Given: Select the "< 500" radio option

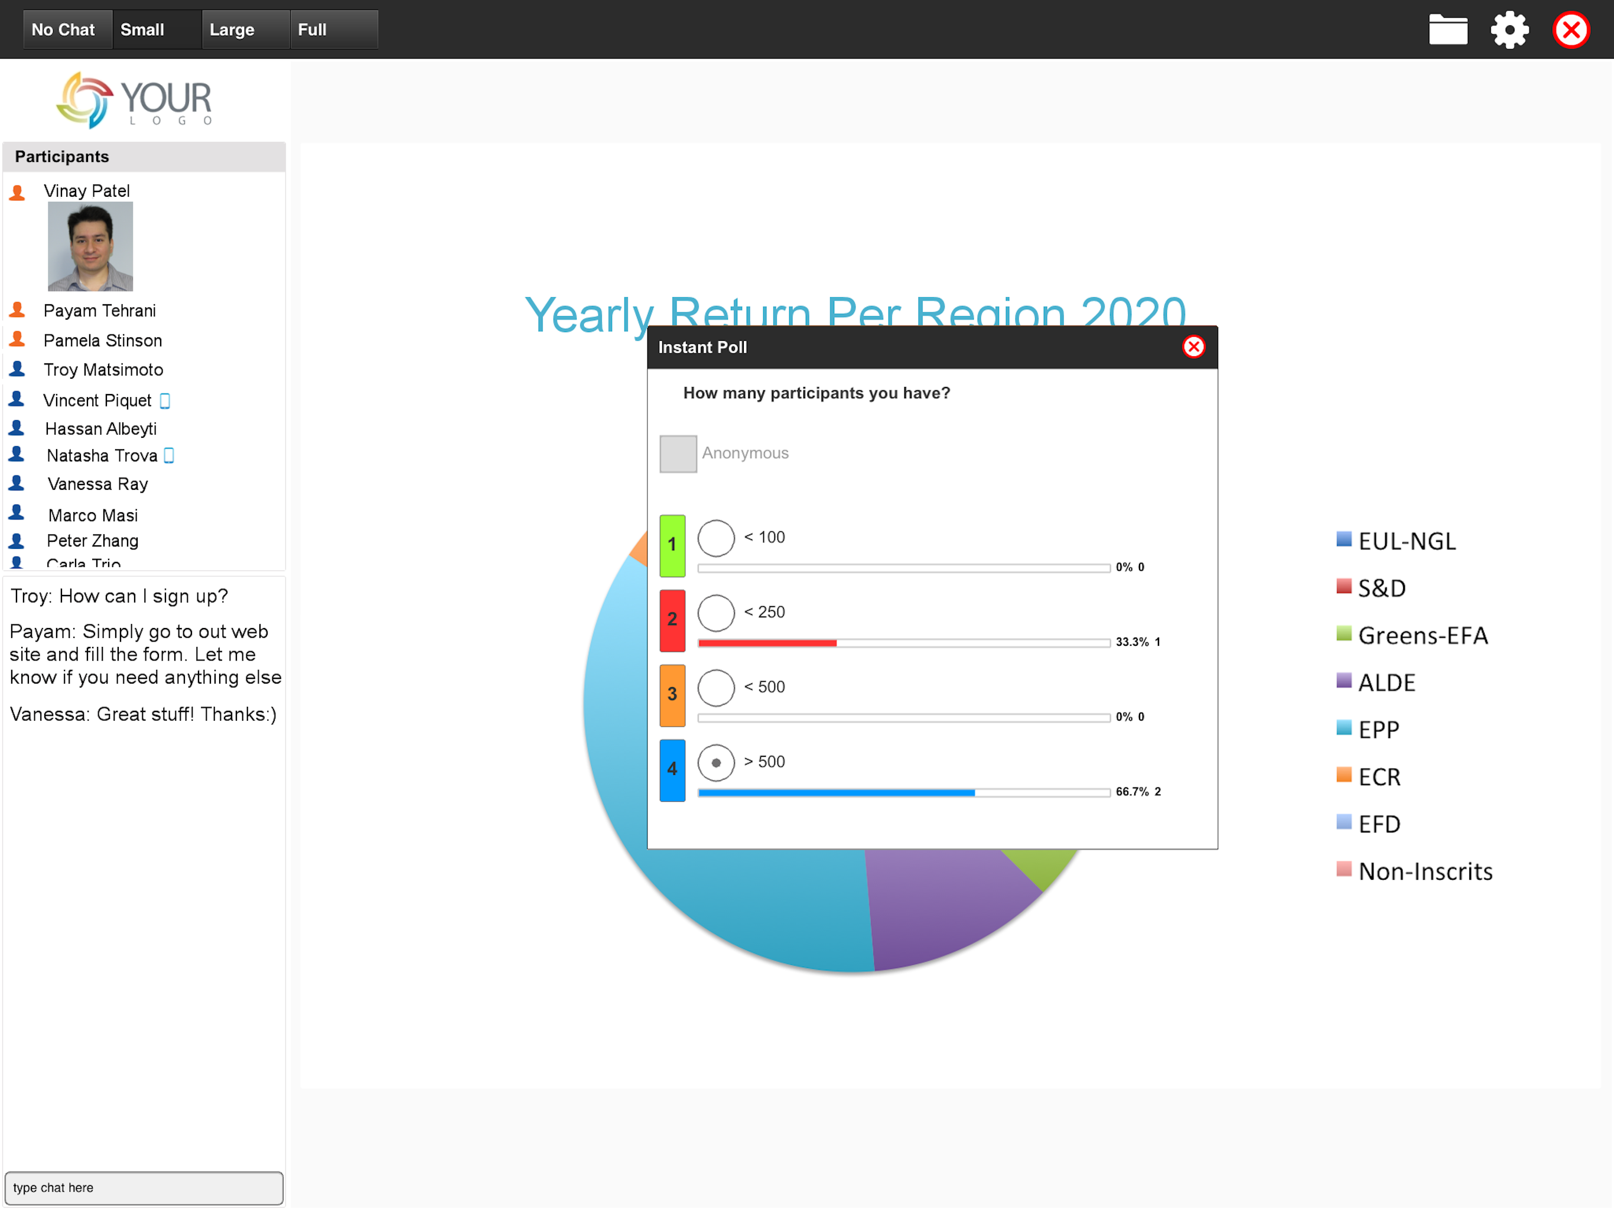Looking at the screenshot, I should [x=716, y=688].
